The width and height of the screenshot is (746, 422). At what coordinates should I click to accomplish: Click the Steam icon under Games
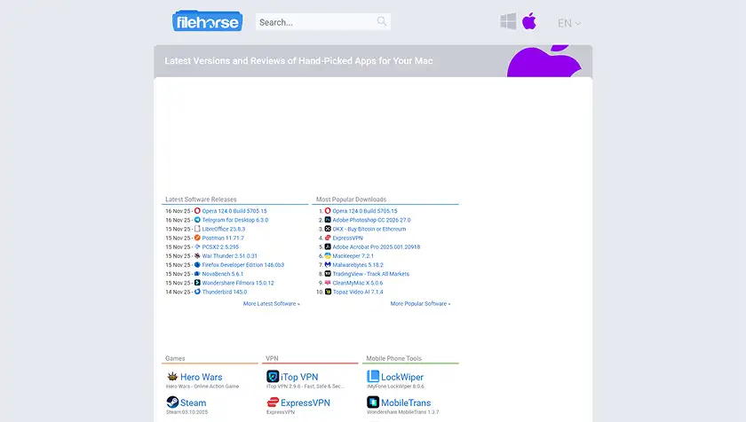[x=172, y=402]
